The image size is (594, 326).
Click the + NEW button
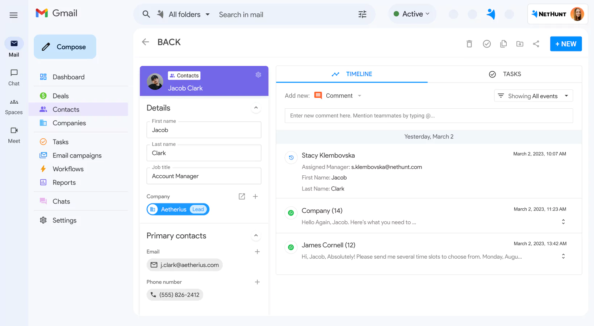pyautogui.click(x=566, y=43)
